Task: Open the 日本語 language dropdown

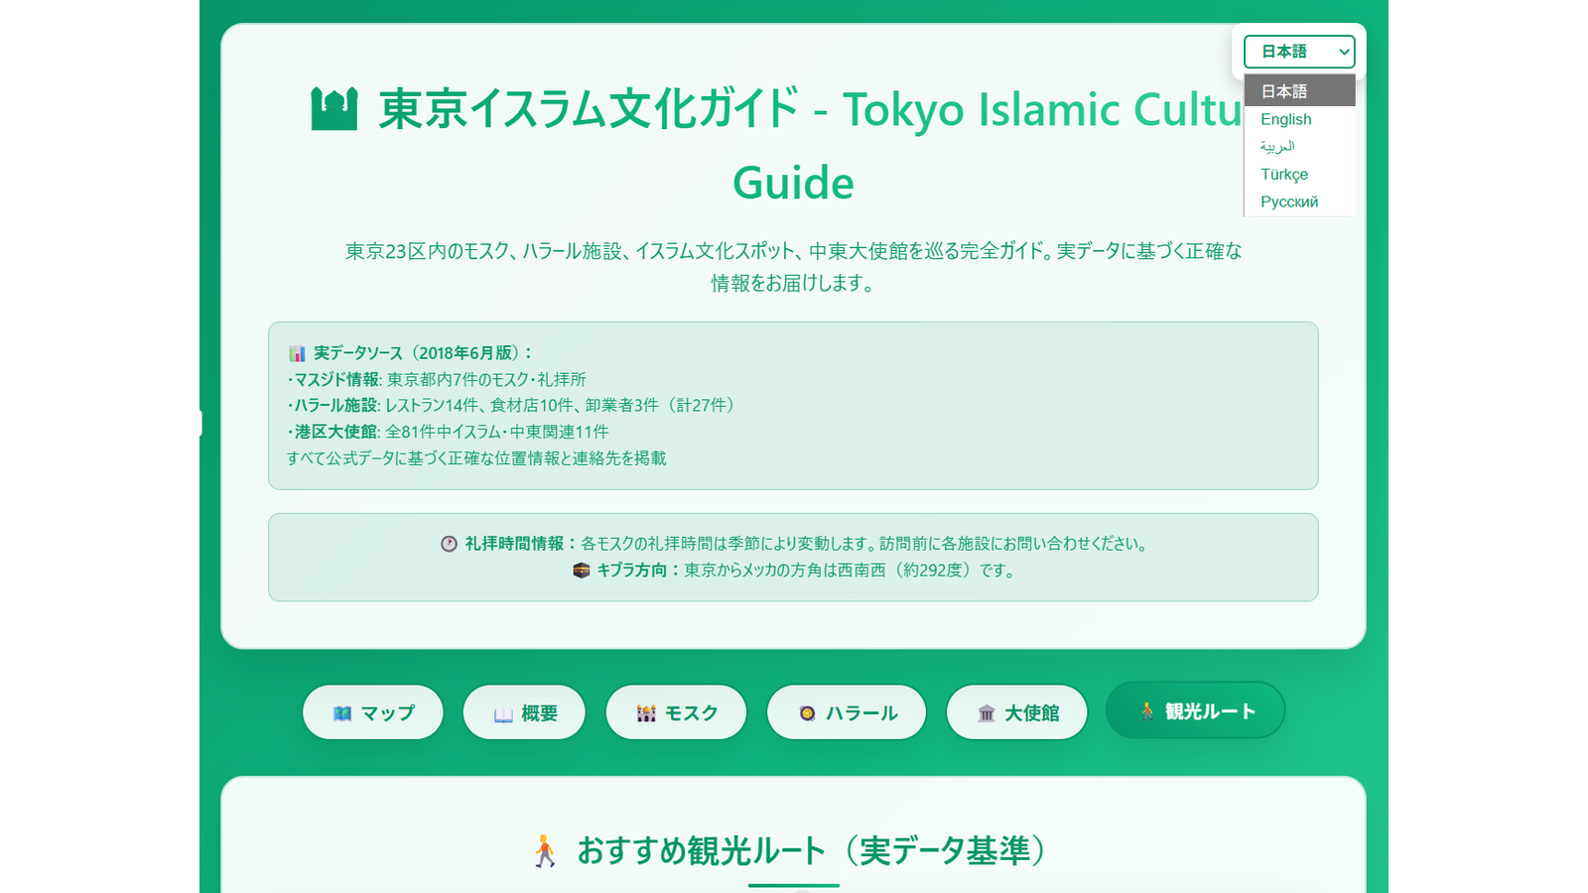Action: tap(1299, 52)
